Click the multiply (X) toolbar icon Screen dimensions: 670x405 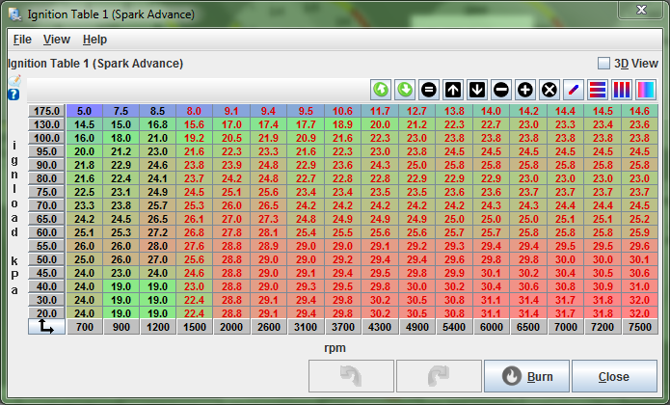pos(549,90)
